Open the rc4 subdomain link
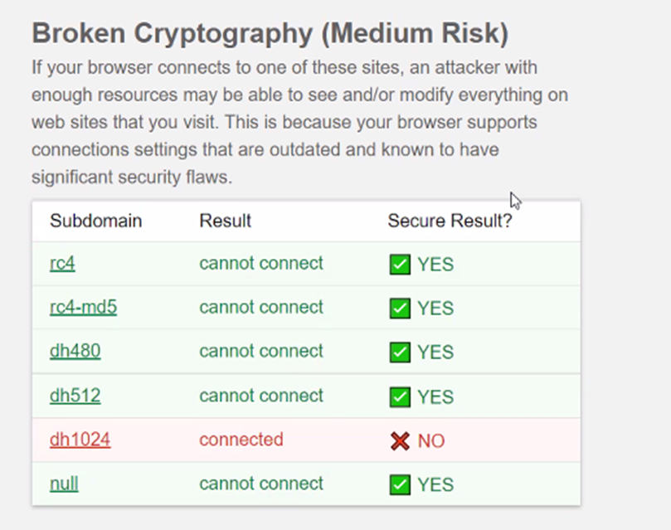 (62, 264)
